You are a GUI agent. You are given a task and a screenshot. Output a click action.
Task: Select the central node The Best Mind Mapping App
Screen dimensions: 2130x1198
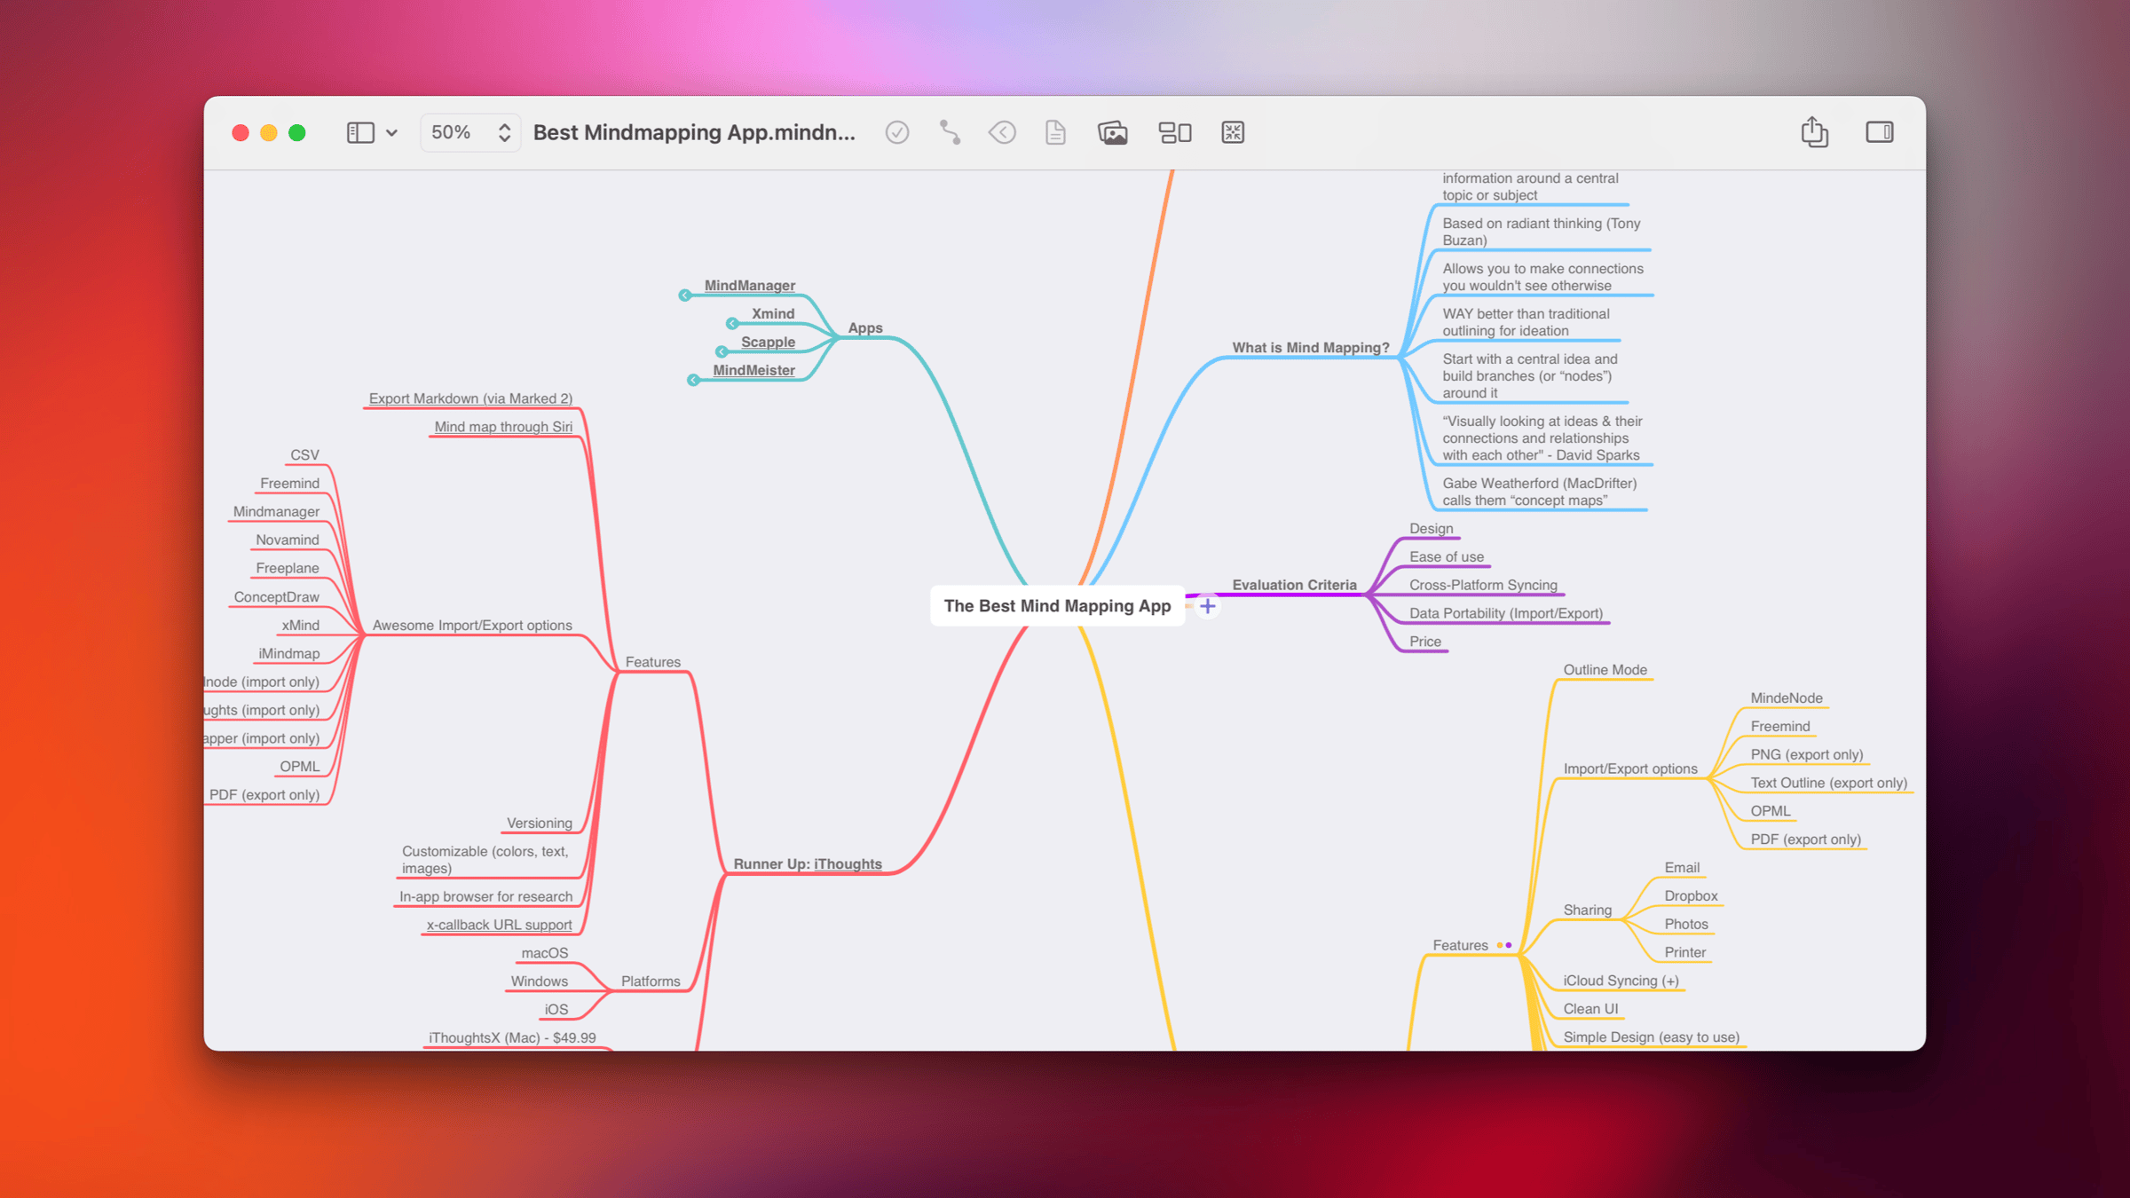1057,606
